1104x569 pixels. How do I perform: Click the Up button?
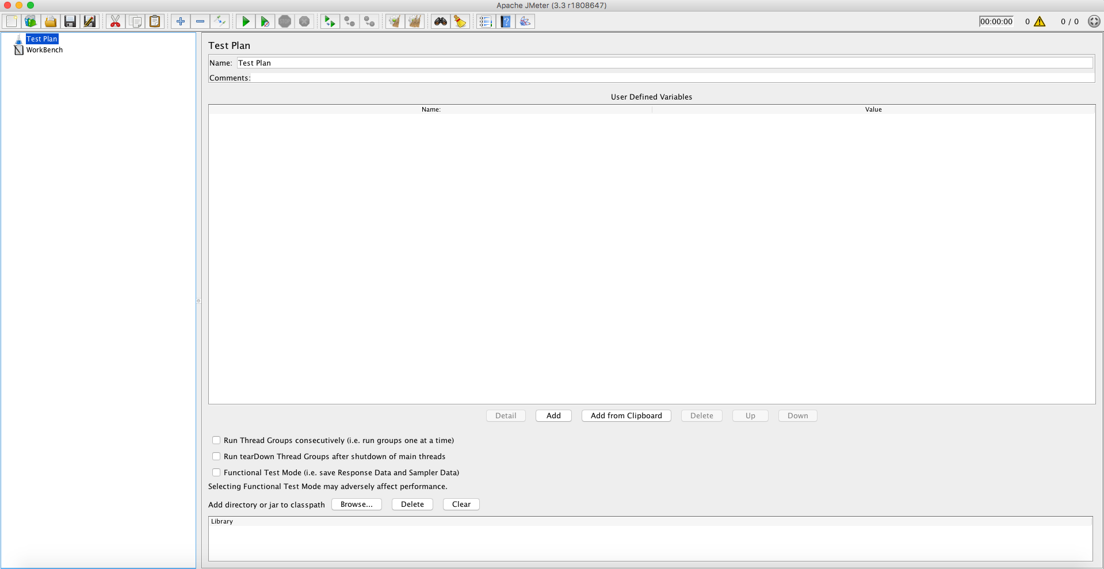coord(750,415)
